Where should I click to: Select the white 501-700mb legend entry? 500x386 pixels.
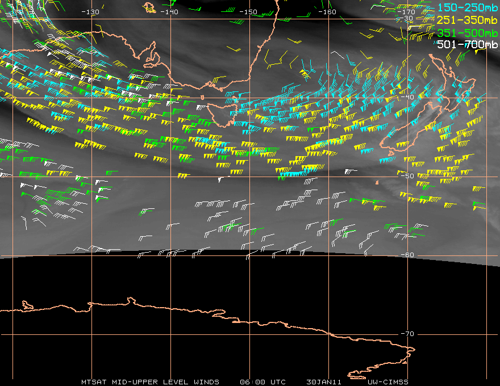468,44
